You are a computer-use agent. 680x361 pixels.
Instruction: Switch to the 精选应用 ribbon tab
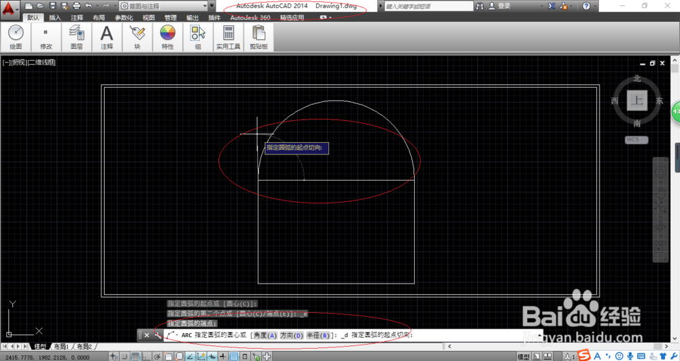click(292, 17)
